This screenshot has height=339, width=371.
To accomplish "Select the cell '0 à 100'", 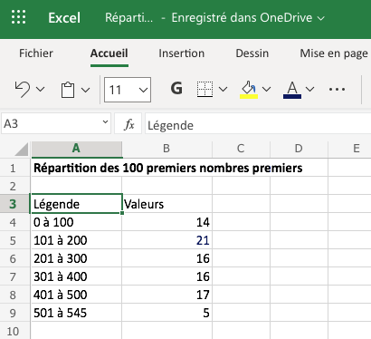I will pyautogui.click(x=76, y=222).
